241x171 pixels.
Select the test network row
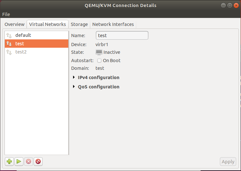click(37, 44)
